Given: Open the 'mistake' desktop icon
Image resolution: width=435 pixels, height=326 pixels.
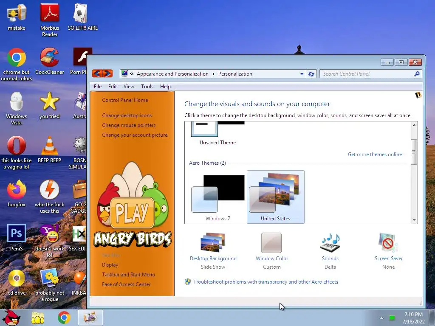Looking at the screenshot, I should 17,17.
